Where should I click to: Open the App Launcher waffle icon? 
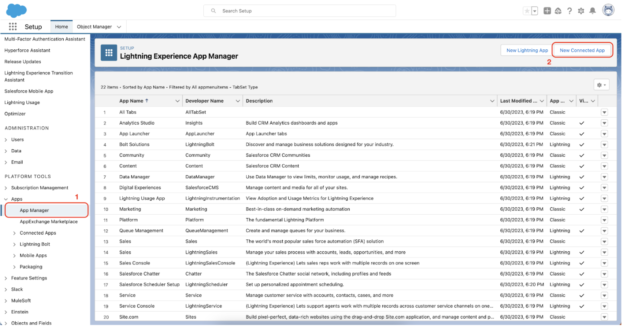pos(13,27)
